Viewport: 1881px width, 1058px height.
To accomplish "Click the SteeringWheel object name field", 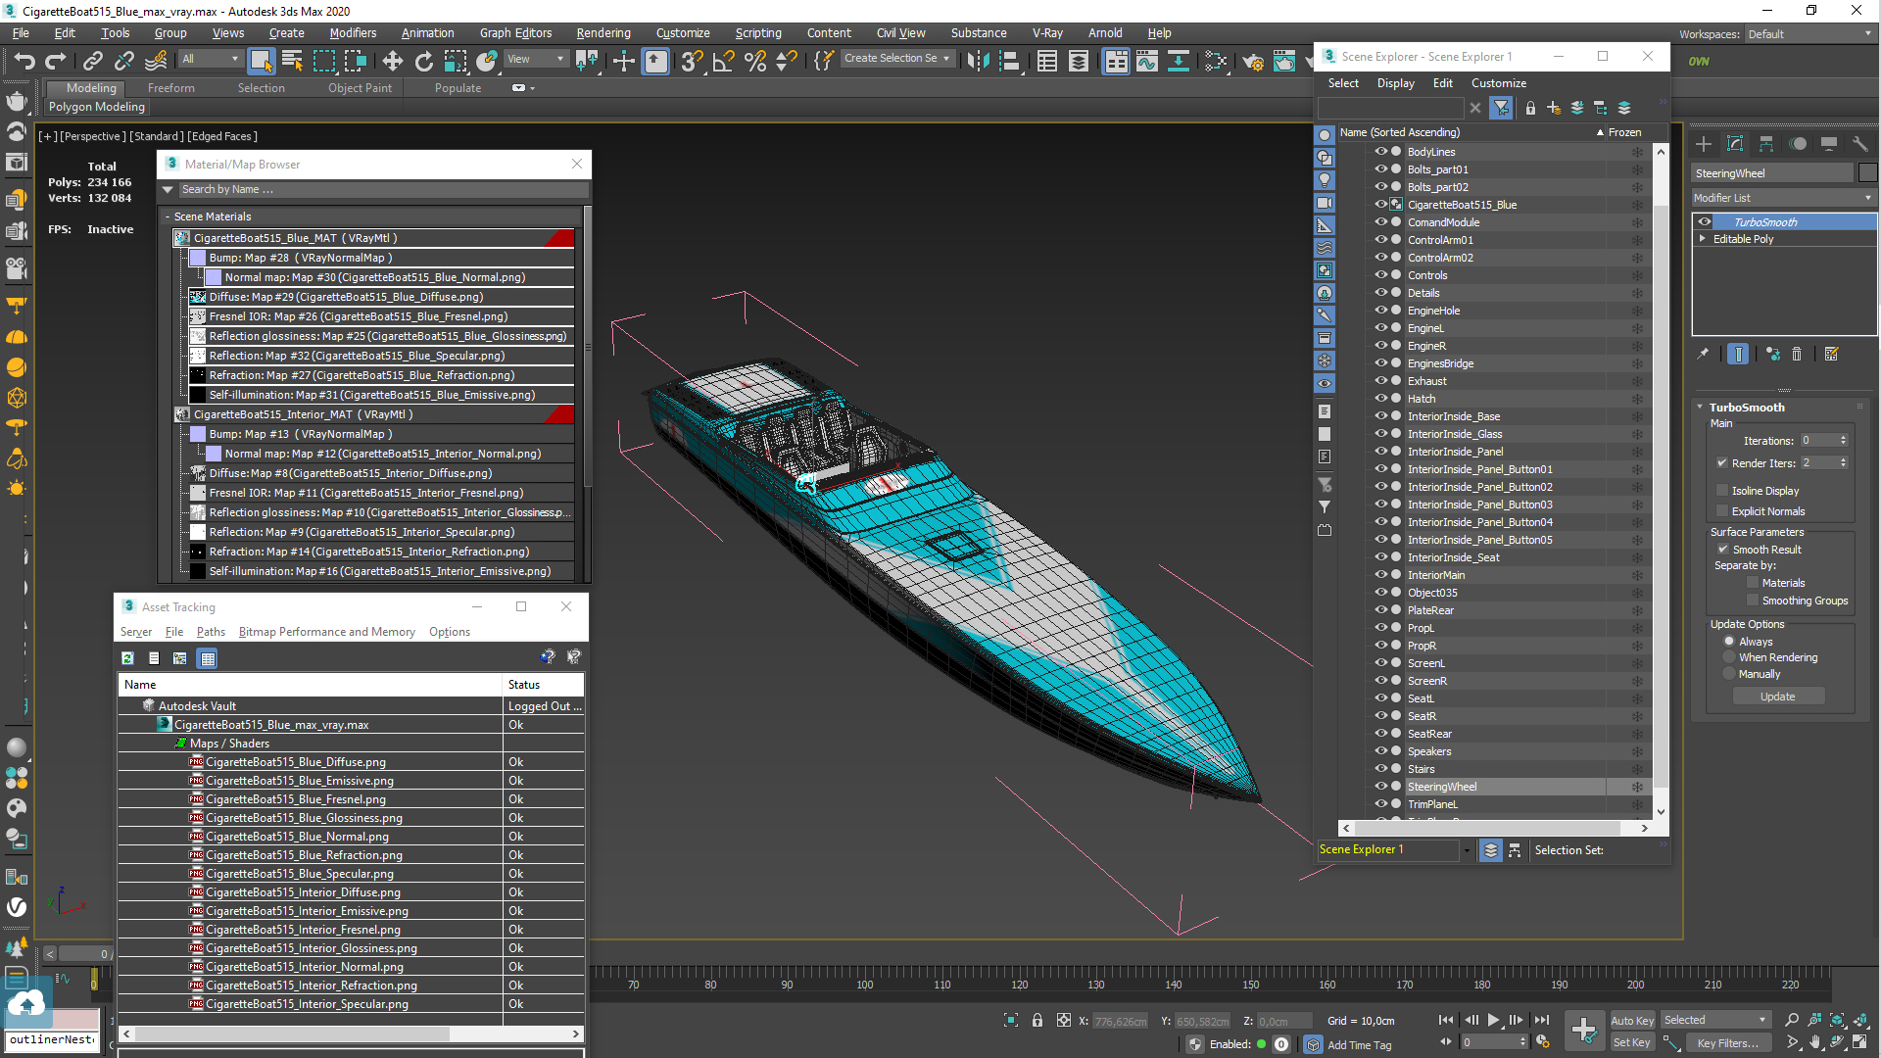I will [1772, 173].
